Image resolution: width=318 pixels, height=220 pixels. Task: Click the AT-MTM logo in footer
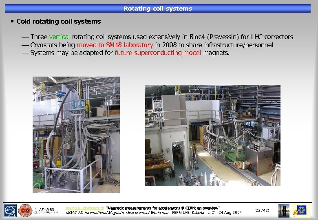coord(46,211)
